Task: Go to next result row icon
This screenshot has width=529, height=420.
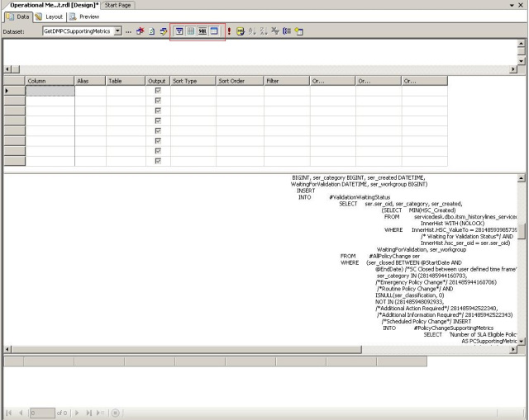Action: tap(77, 413)
